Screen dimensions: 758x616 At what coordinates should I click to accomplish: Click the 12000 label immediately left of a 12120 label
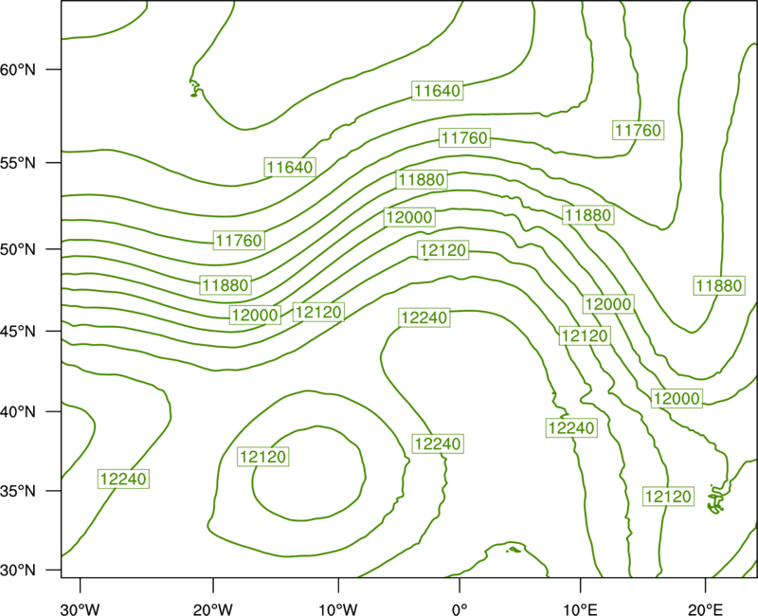[x=255, y=316]
